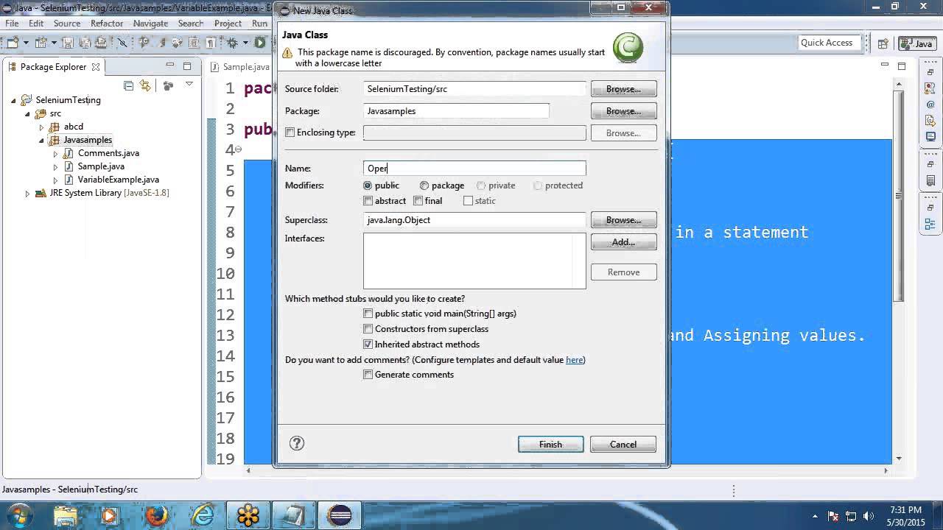Screen dimensions: 943x530
Task: Click Browse next to Source folder
Action: (x=623, y=89)
